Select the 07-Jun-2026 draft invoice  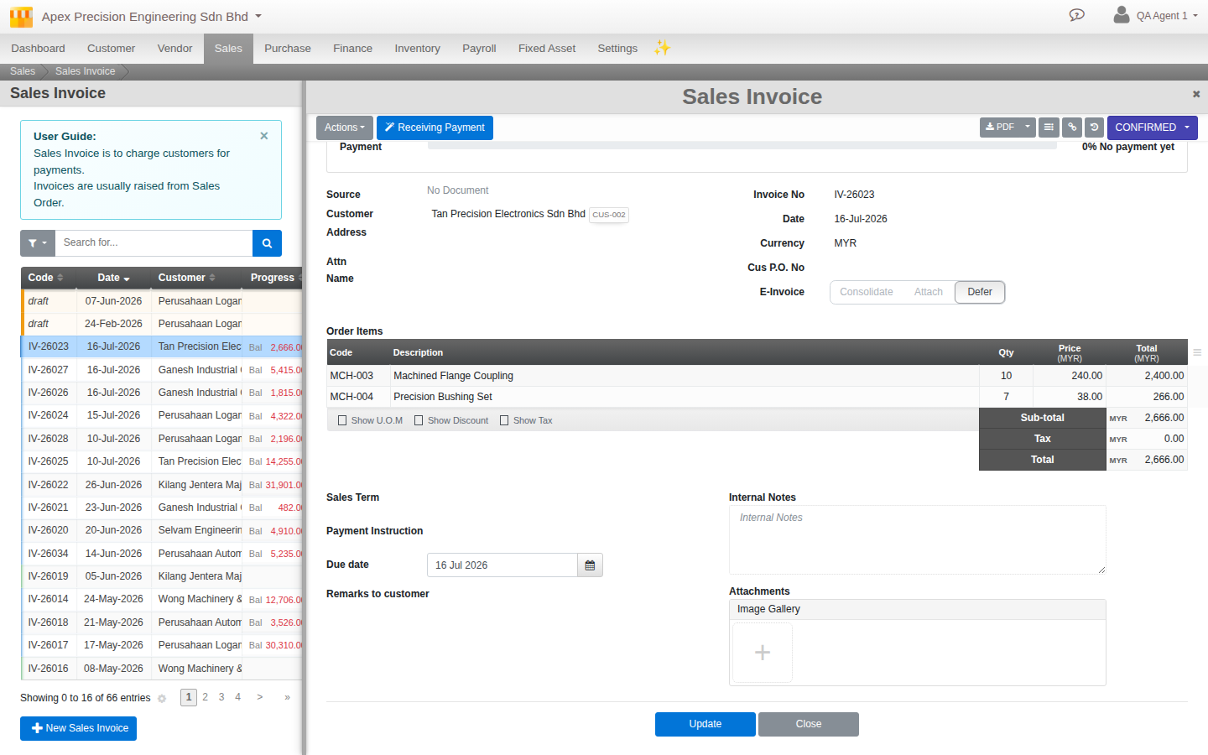tap(161, 301)
